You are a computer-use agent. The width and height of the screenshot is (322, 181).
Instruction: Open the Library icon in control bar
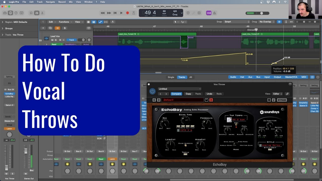coord(5,13)
